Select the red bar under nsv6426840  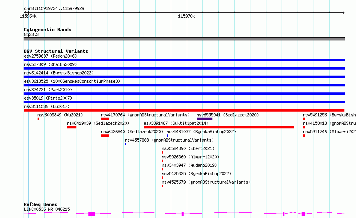(105, 136)
